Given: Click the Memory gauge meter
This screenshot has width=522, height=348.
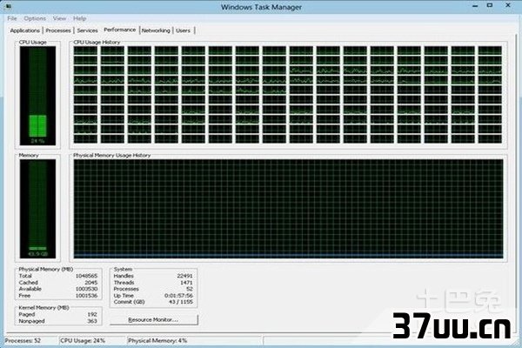Looking at the screenshot, I should (37, 209).
